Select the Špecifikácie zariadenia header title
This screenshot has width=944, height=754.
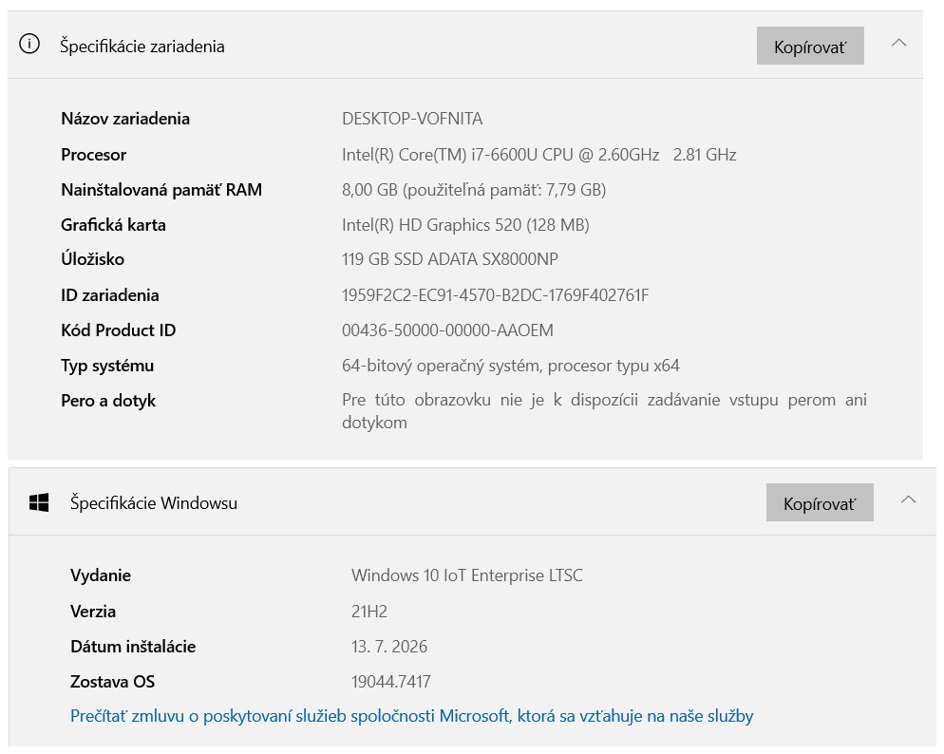point(142,47)
